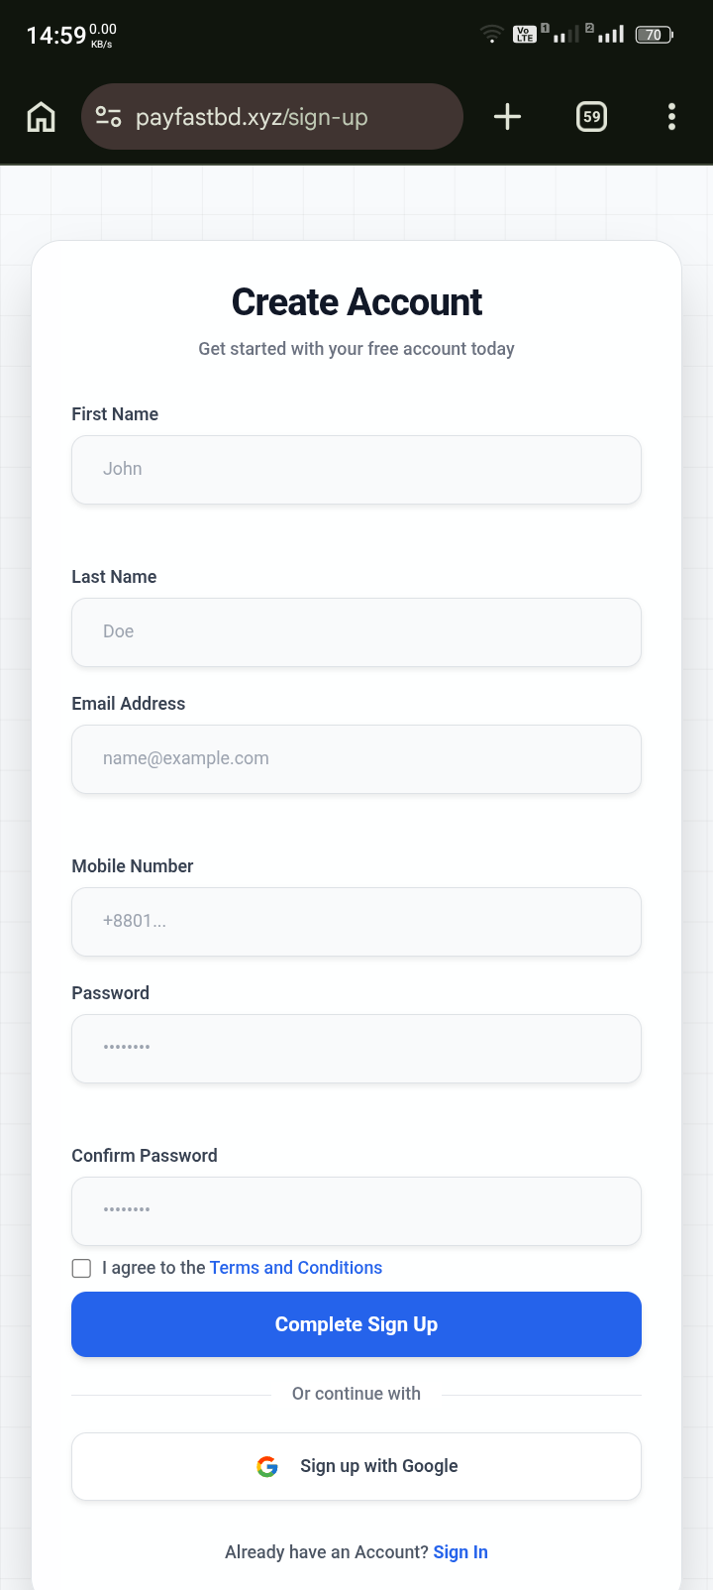Viewport: 713px width, 1590px height.
Task: Open tab switcher showing 59 tabs
Action: click(x=591, y=117)
